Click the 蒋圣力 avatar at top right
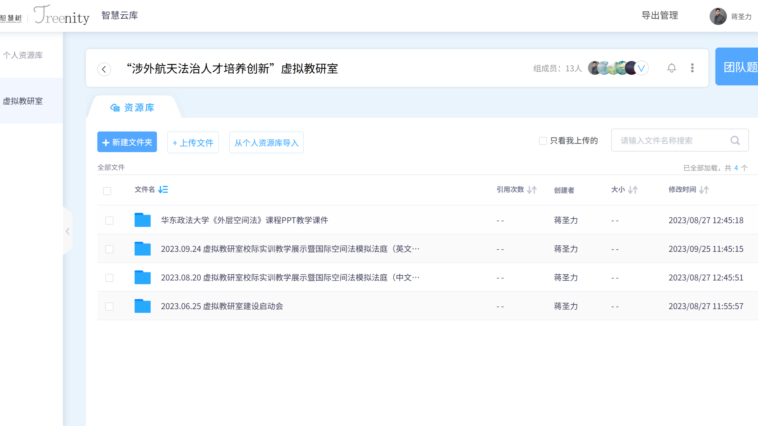The width and height of the screenshot is (758, 426). click(718, 16)
